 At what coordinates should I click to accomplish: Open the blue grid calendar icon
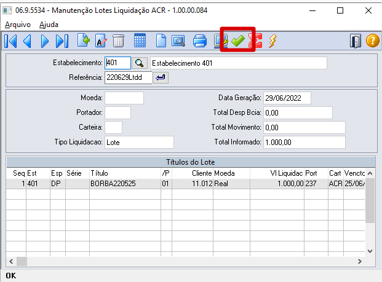pos(140,41)
